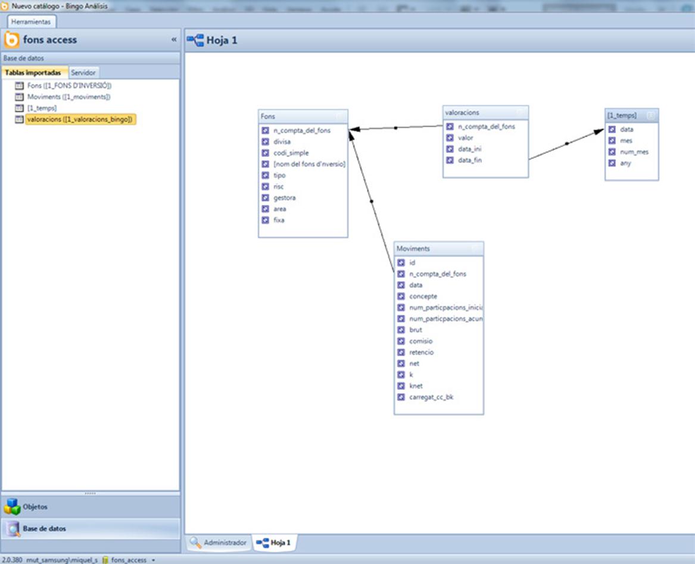Select valoracions table in the imported list
695x564 pixels.
81,119
